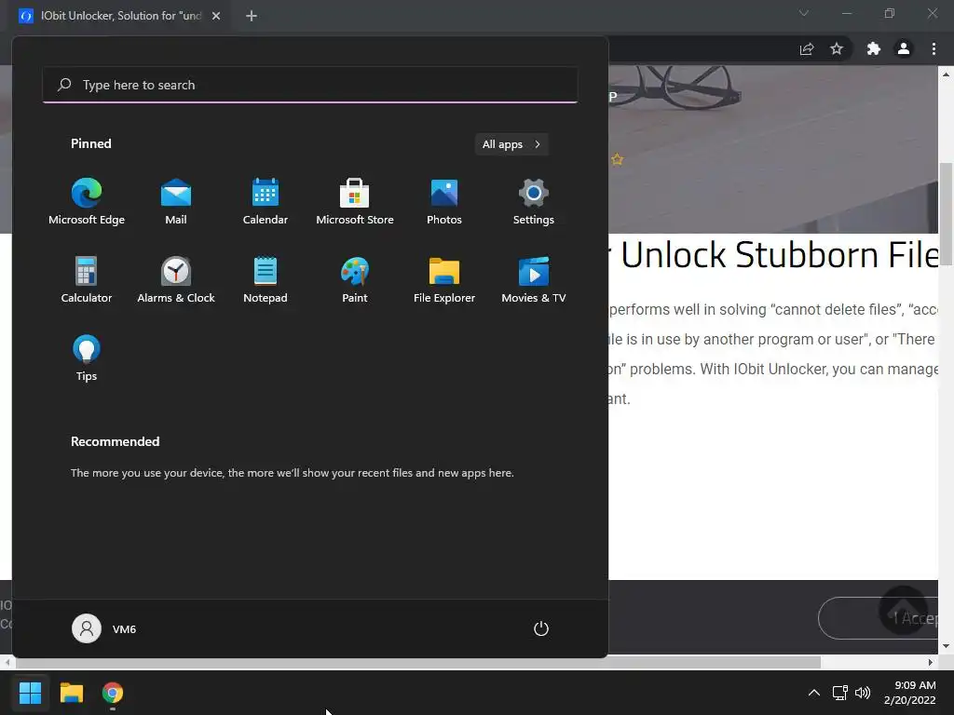Launch the Mail app

(x=176, y=201)
